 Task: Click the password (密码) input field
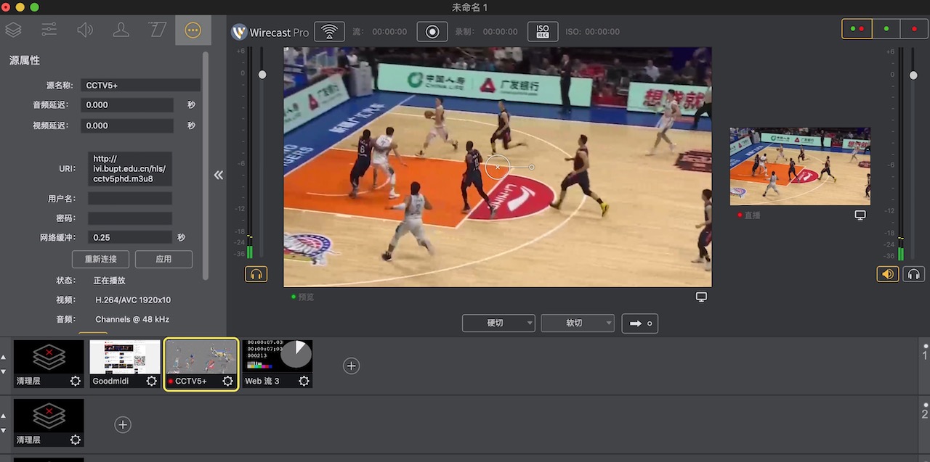coord(130,218)
